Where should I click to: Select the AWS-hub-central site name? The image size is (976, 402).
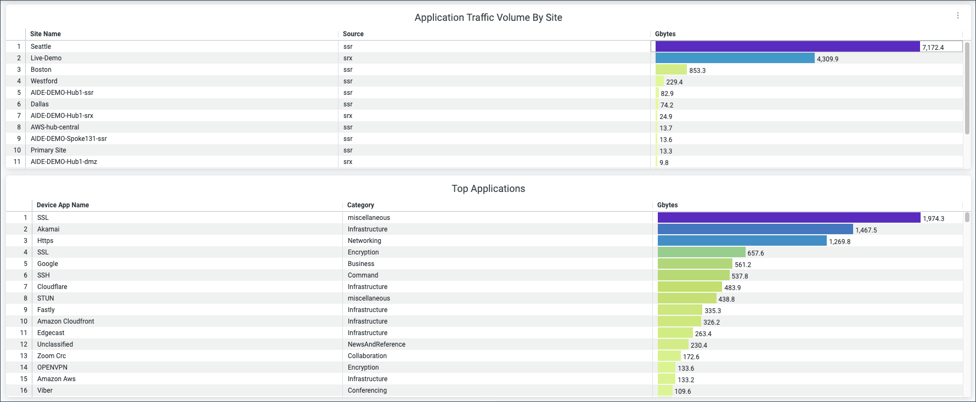pos(55,127)
